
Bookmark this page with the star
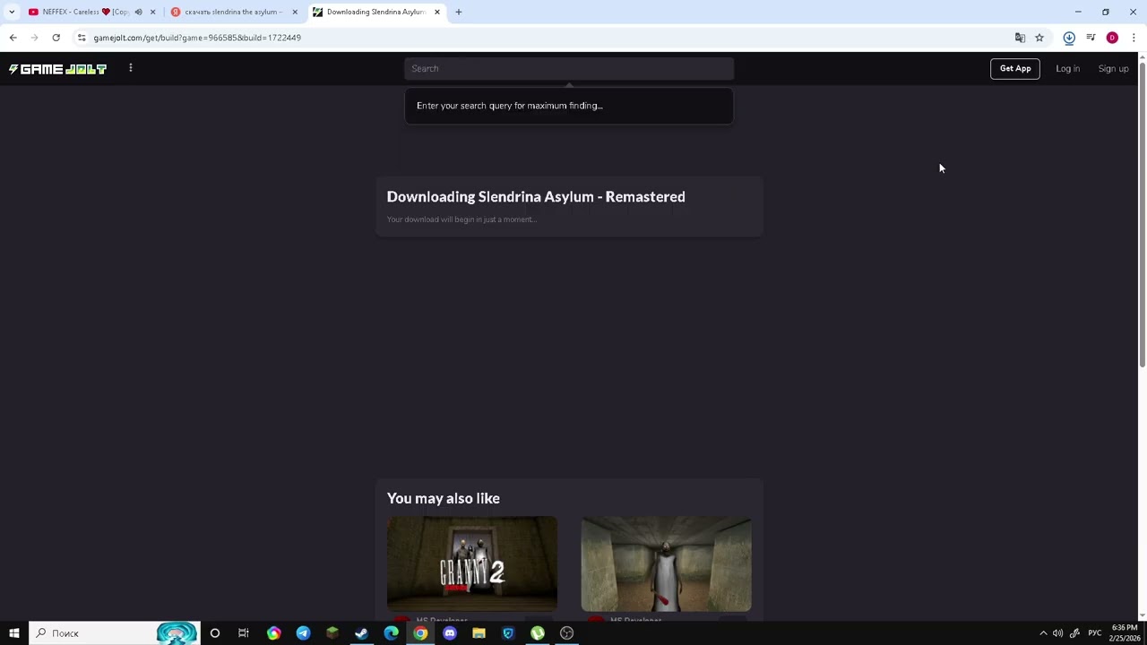coord(1039,38)
